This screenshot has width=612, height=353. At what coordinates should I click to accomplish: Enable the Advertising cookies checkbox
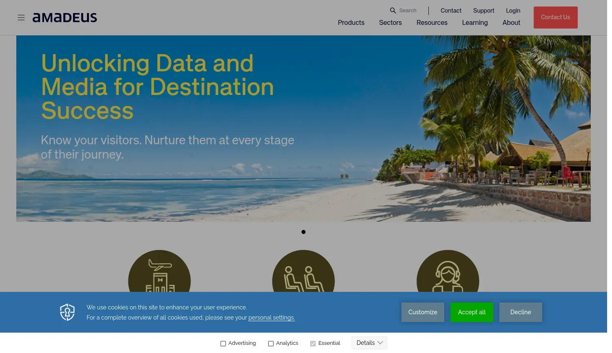pyautogui.click(x=223, y=344)
